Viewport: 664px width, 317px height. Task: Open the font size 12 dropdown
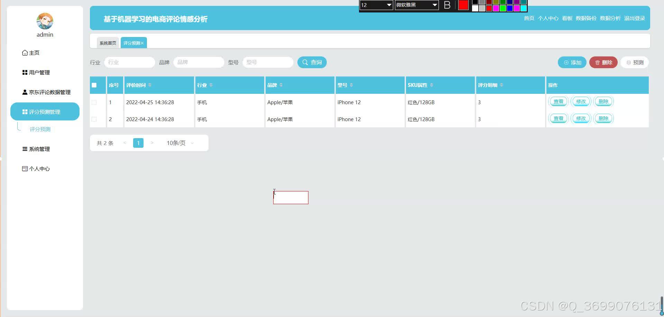pos(376,5)
